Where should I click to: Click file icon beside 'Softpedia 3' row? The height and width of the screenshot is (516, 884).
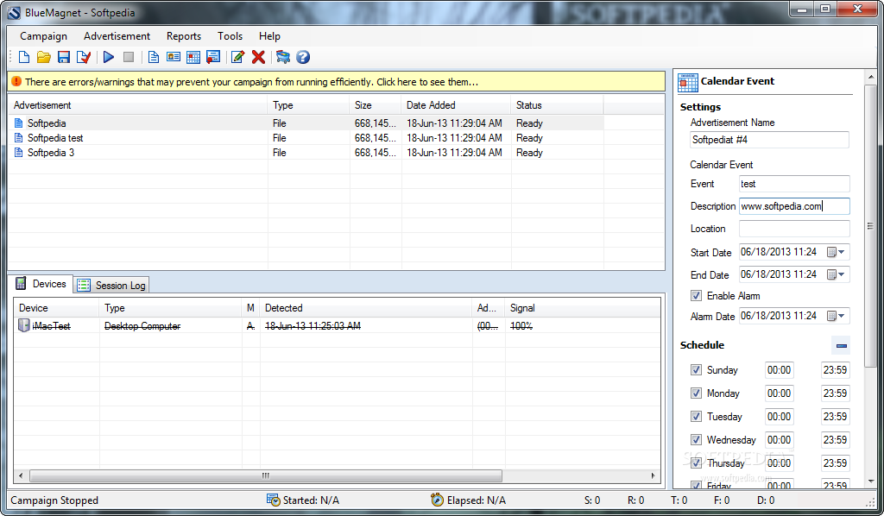coord(19,152)
